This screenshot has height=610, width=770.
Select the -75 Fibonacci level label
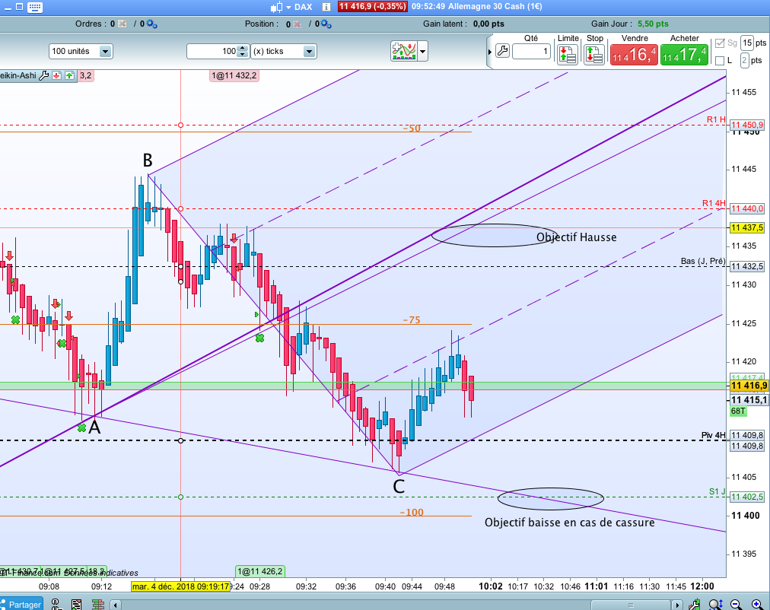coord(412,320)
